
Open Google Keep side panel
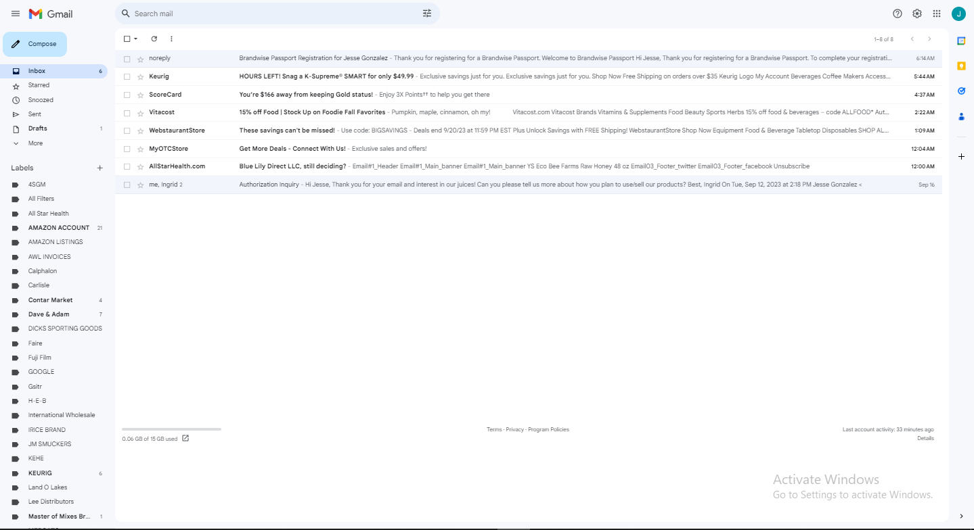[961, 66]
